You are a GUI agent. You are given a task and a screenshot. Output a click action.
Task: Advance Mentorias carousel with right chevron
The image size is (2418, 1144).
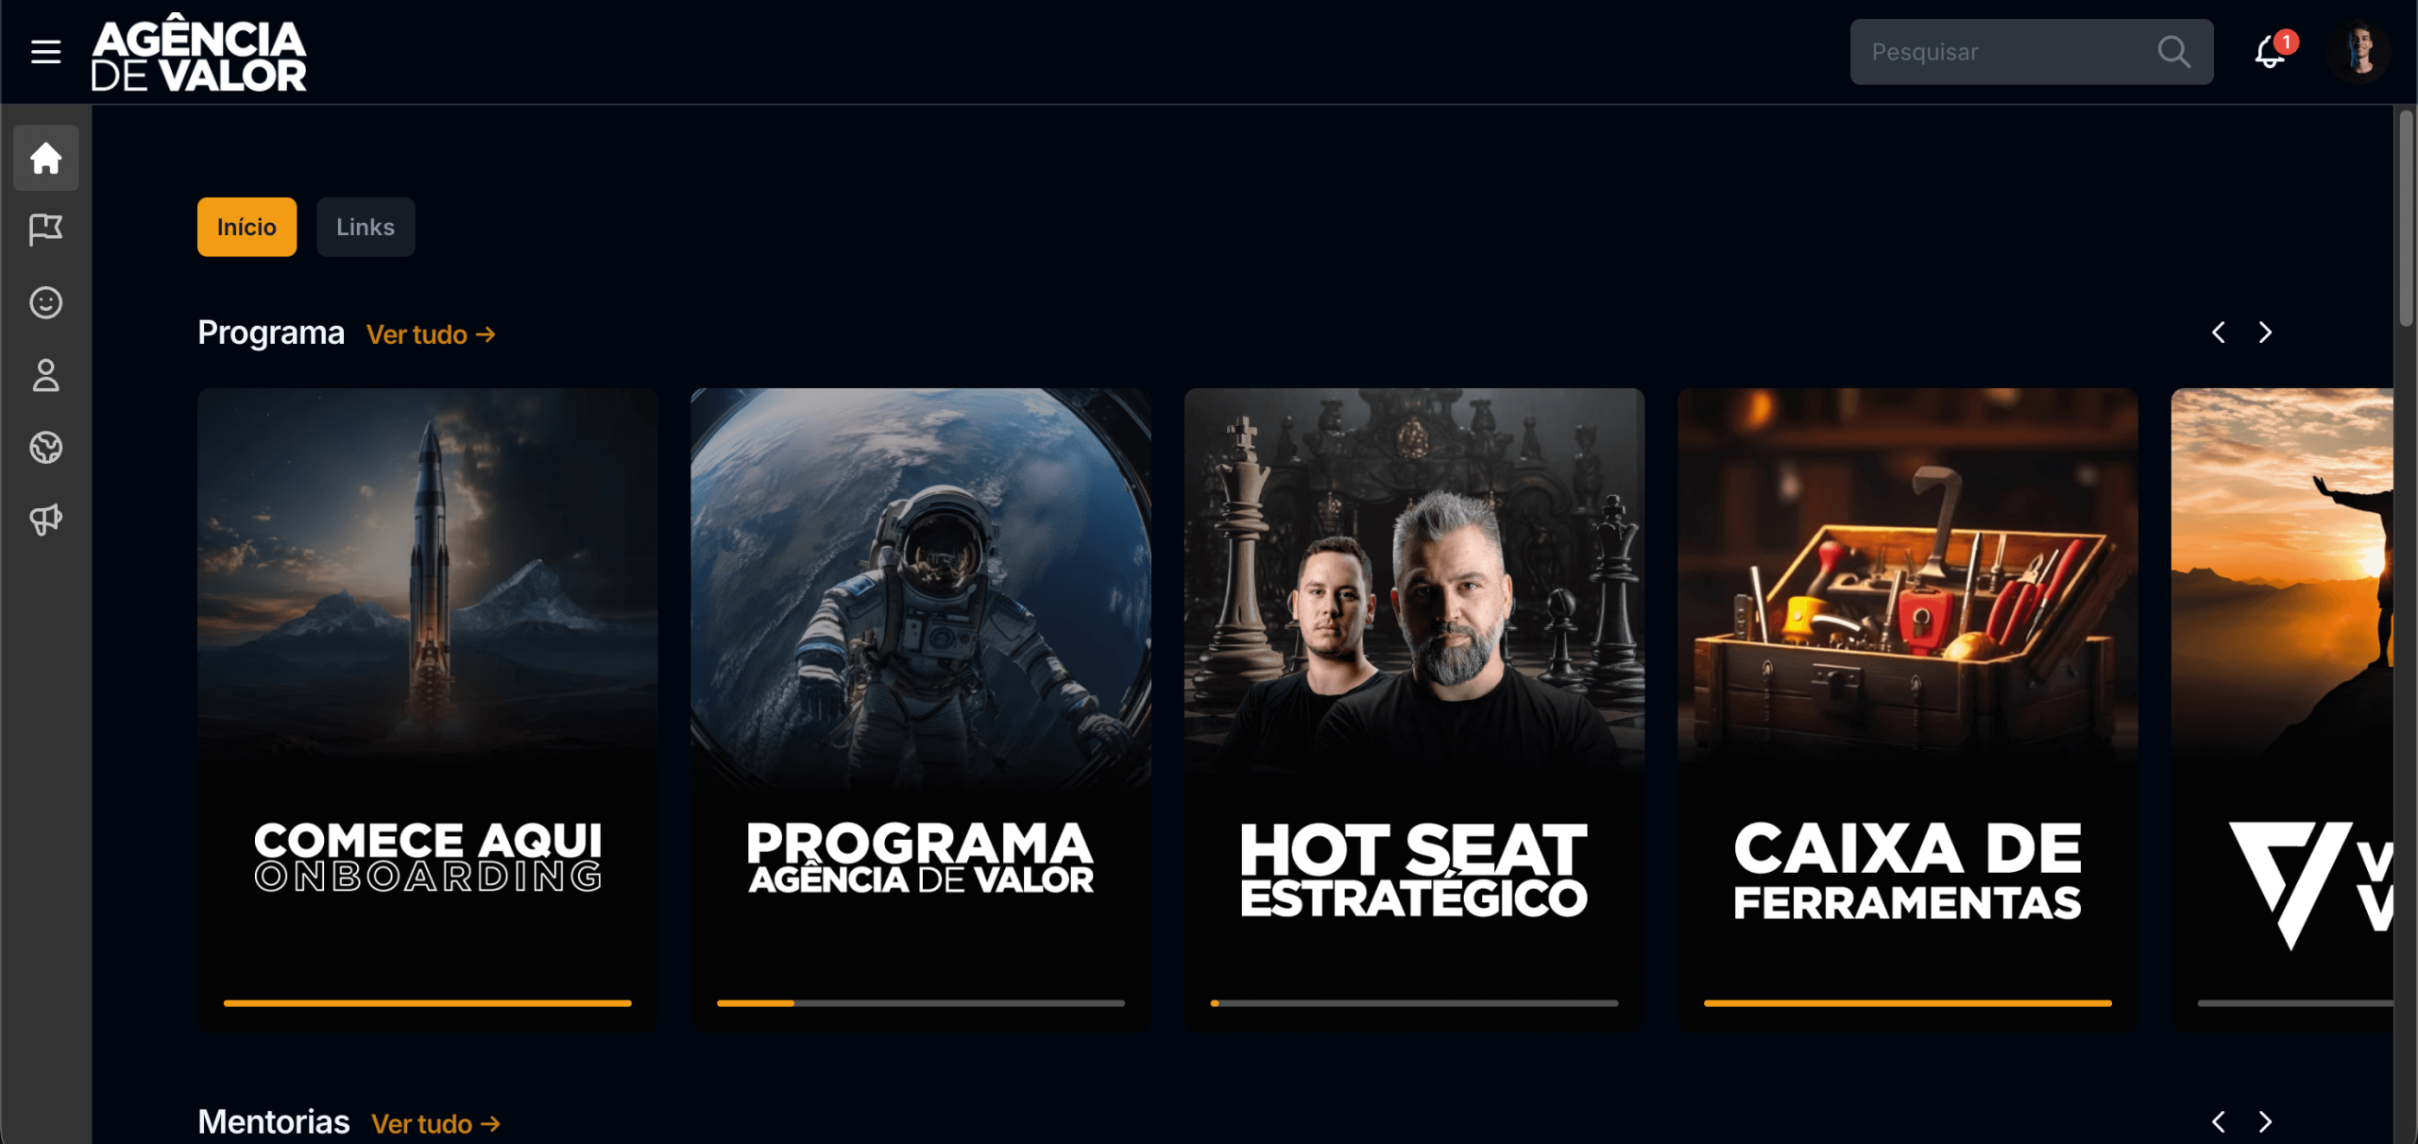[x=2265, y=1121]
